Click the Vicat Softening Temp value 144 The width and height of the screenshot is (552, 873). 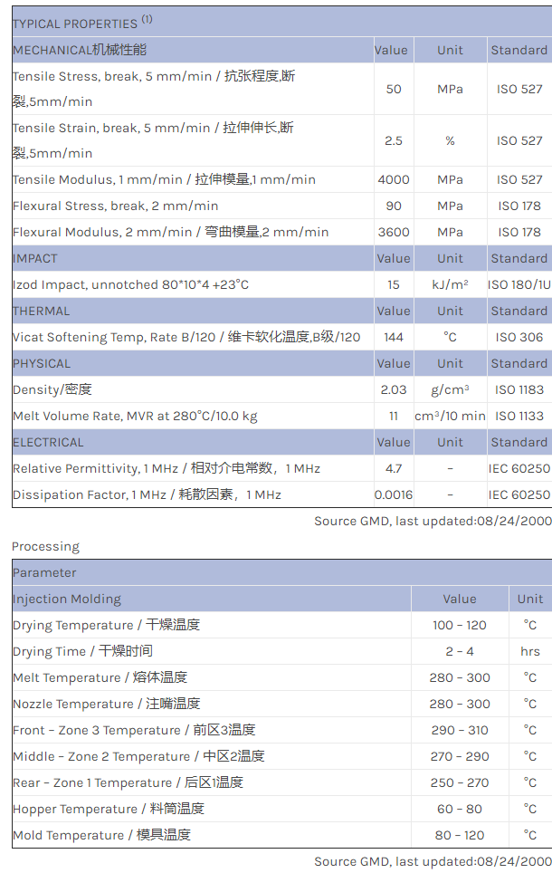click(394, 337)
